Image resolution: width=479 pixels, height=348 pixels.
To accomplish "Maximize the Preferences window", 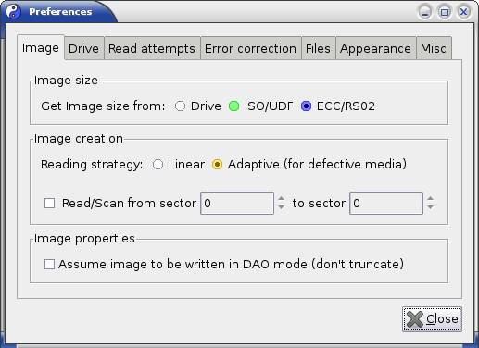I will click(x=445, y=12).
